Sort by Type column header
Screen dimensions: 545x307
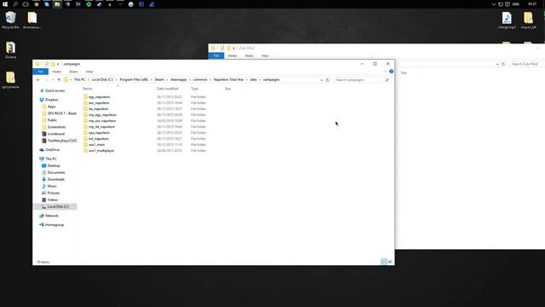(x=195, y=89)
